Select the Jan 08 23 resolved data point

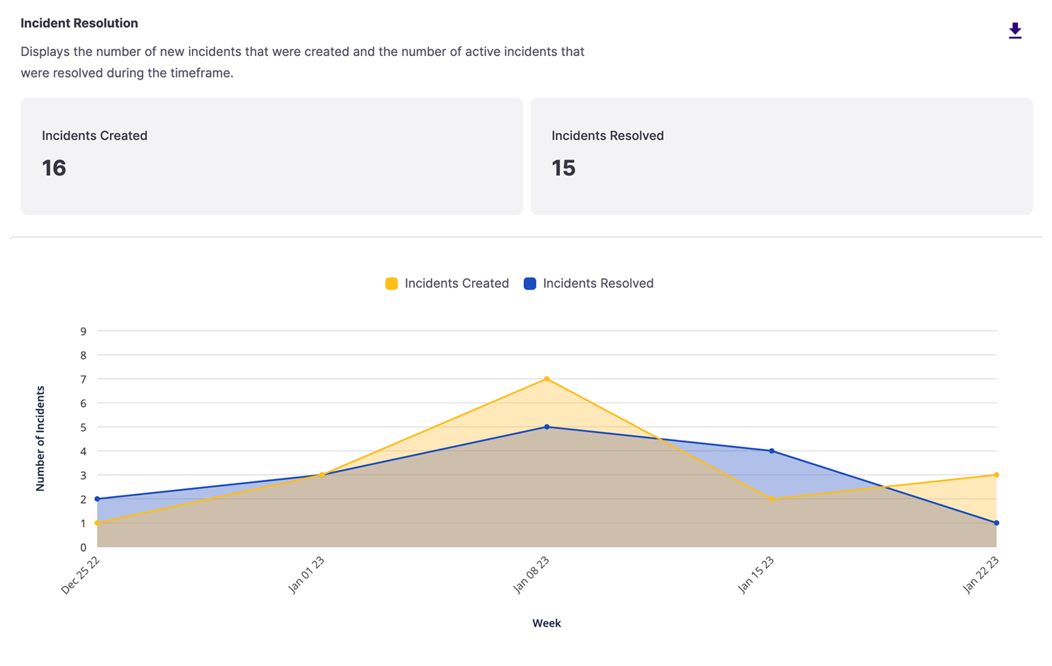pyautogui.click(x=547, y=427)
